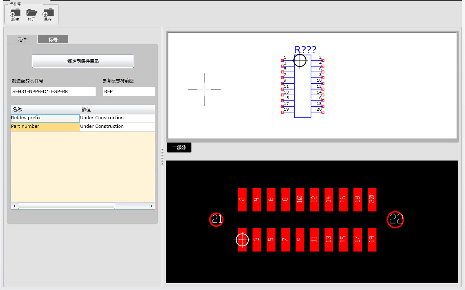Click schematic pin 19 endpoint
The width and height of the screenshot is (465, 290).
click(283, 112)
